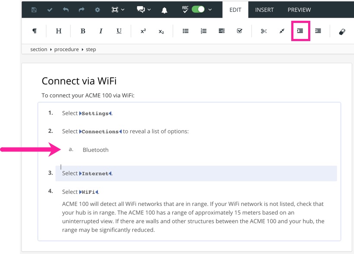The width and height of the screenshot is (354, 254).
Task: Click the scissors cut icon
Action: (x=264, y=31)
